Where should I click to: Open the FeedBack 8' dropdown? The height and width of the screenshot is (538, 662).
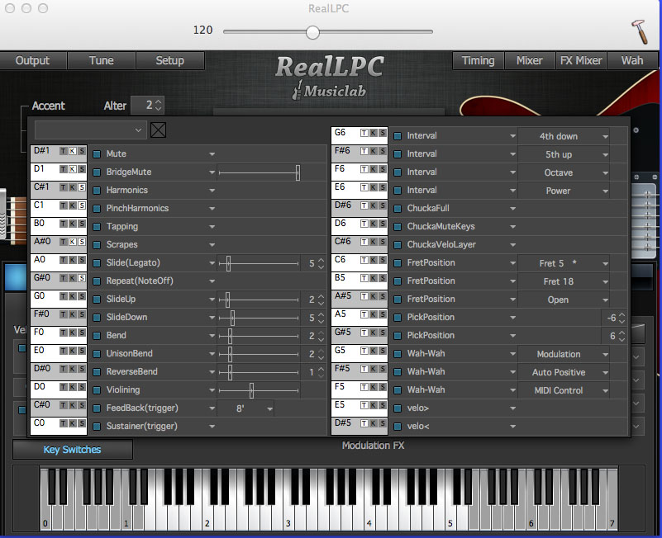tap(246, 408)
